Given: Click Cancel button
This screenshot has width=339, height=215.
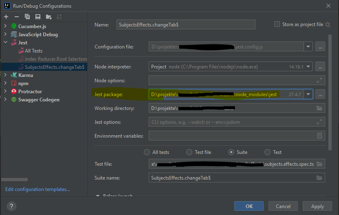Looking at the screenshot, I should click(283, 206).
